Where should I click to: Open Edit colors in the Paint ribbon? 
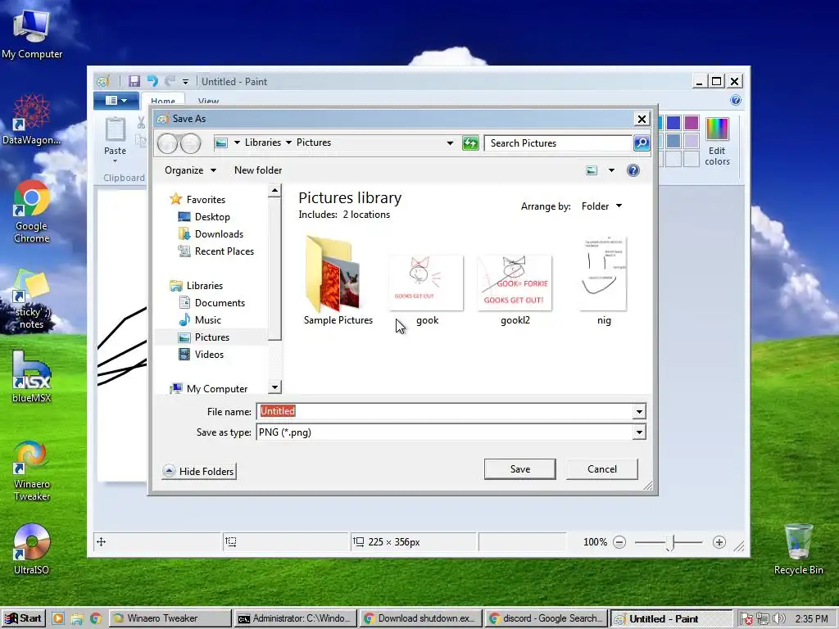coord(717,142)
